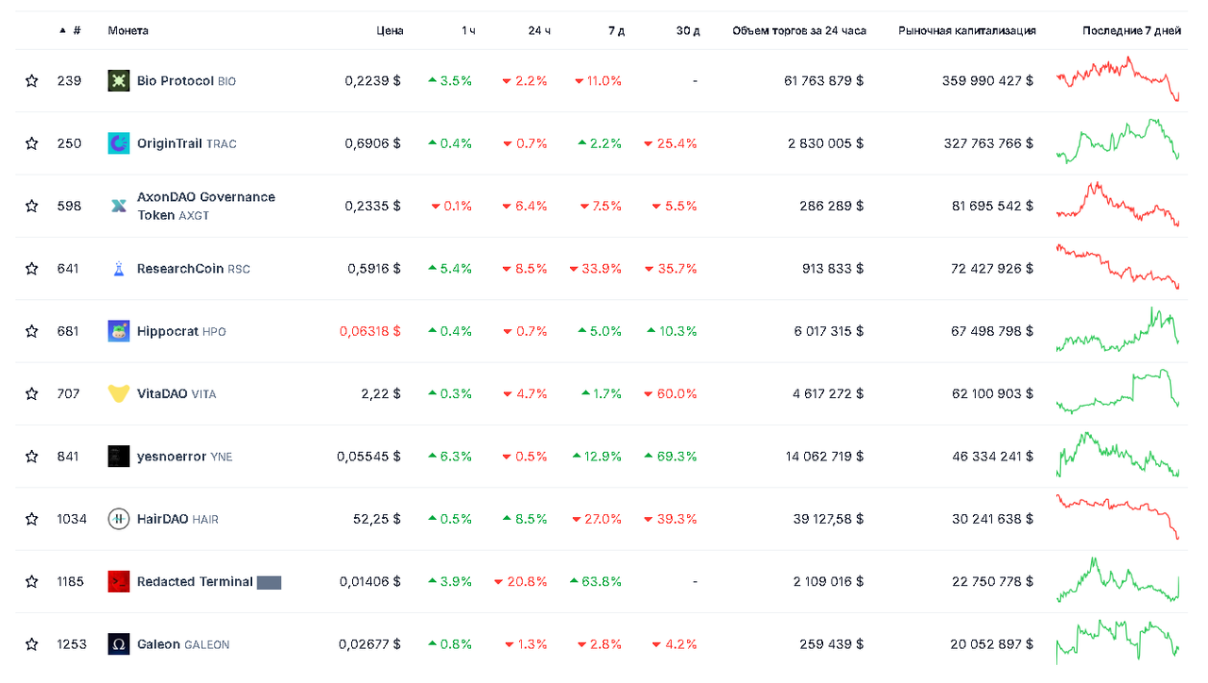
Task: Open HairDAO 7-day sparkline chart
Action: 1117,517
